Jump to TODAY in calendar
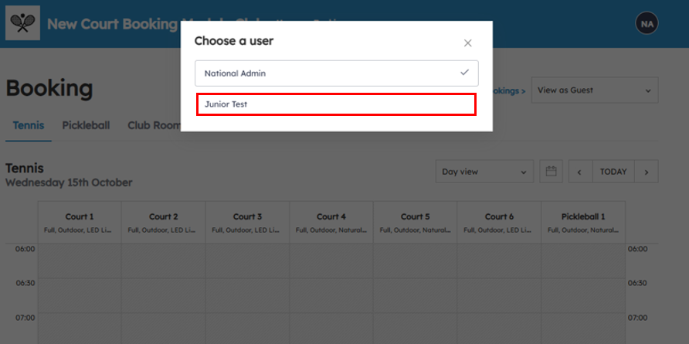This screenshot has height=344, width=689. coord(613,172)
